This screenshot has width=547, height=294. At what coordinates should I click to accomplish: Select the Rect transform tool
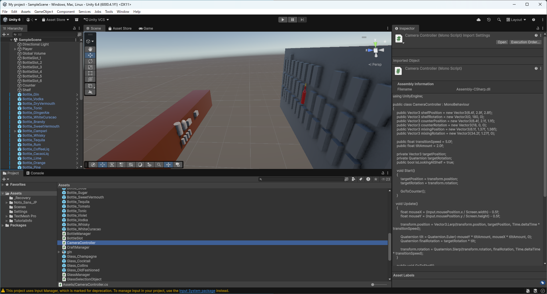[90, 73]
